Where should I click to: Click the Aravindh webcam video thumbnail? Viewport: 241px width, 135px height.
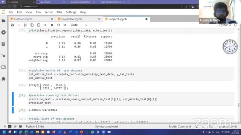point(220,12)
